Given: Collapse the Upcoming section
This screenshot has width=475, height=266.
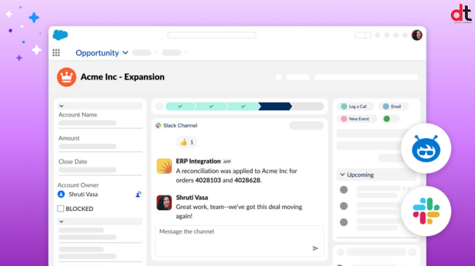Looking at the screenshot, I should 342,175.
